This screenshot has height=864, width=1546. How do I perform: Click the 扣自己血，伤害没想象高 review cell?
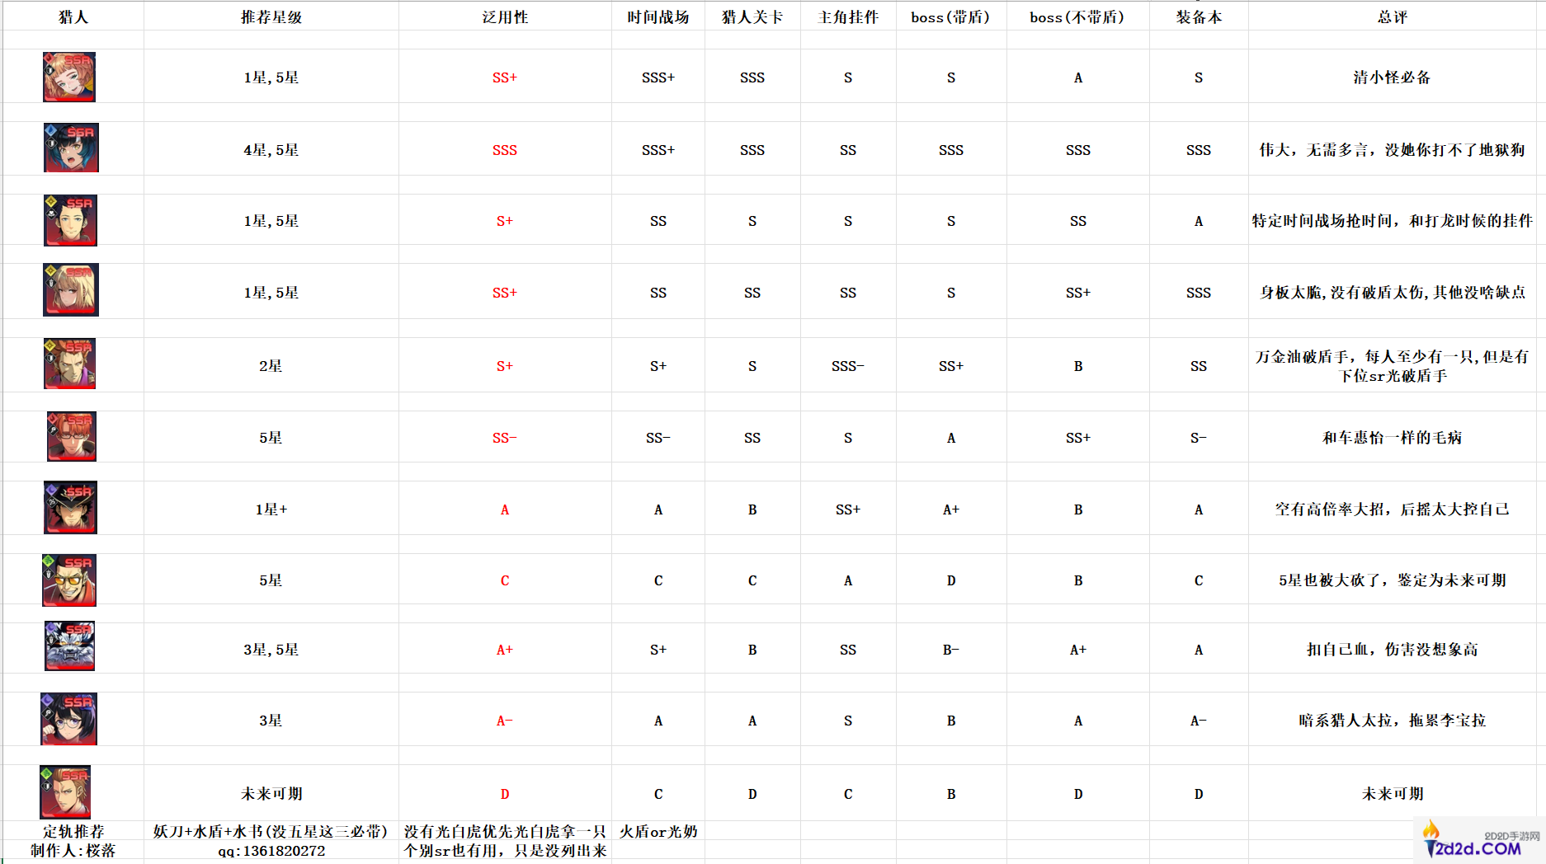point(1393,649)
